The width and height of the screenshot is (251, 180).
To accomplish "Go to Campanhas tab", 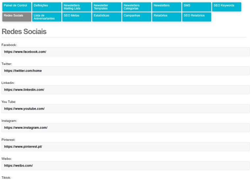I will [x=137, y=17].
